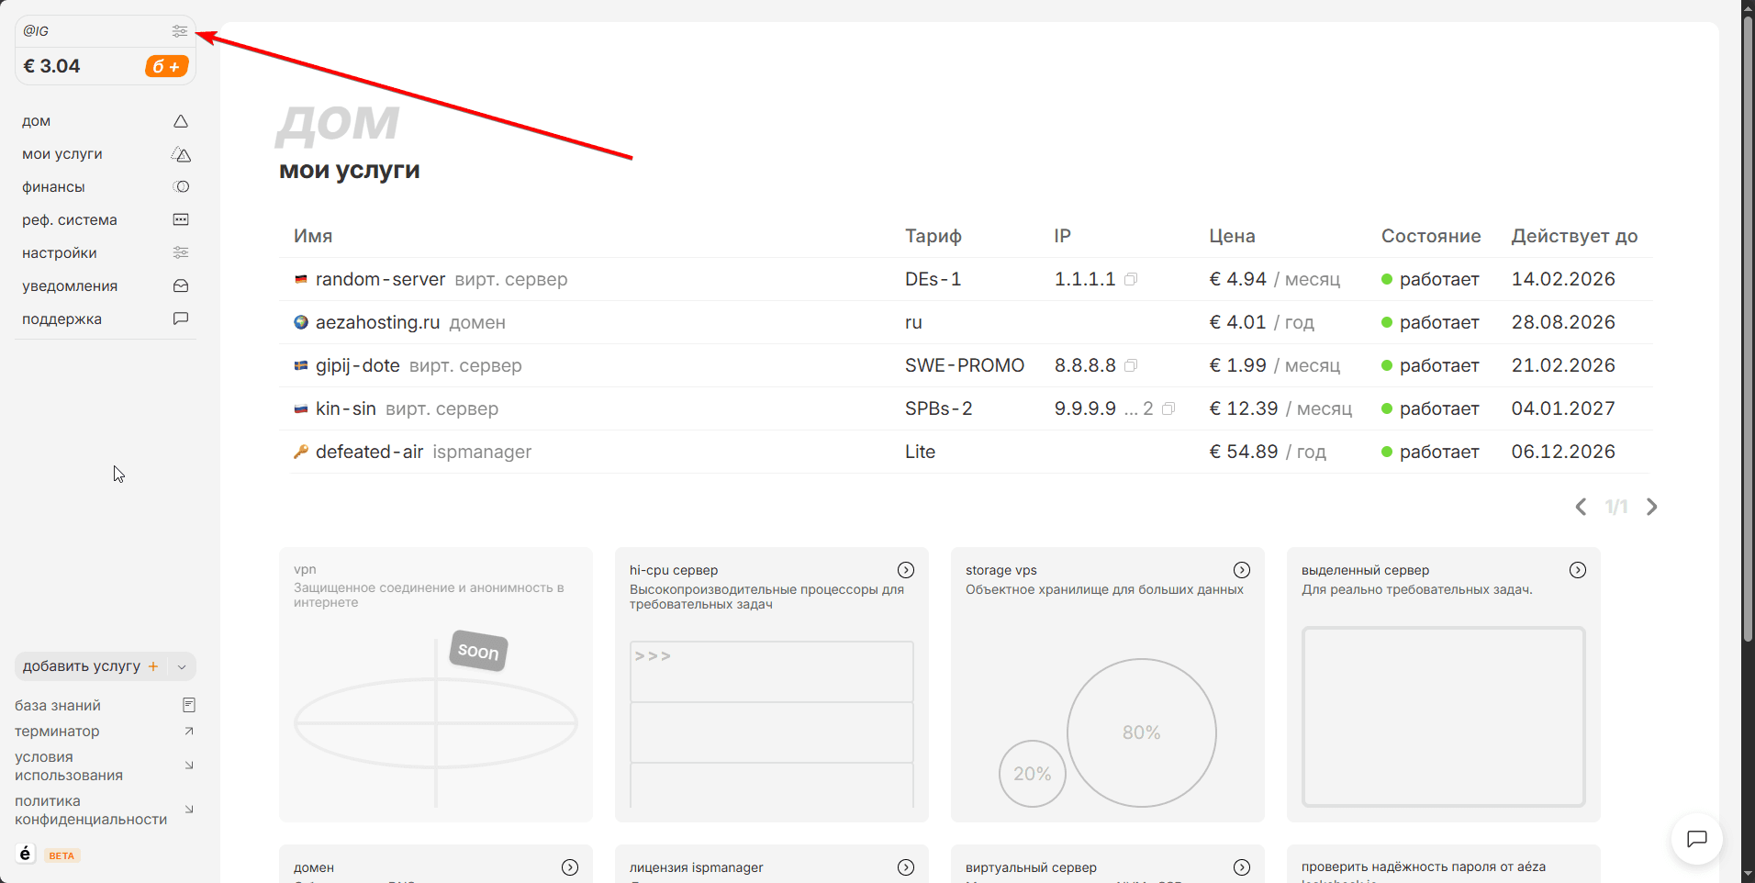Click the домен card arrow icon
The height and width of the screenshot is (883, 1755).
tap(569, 867)
